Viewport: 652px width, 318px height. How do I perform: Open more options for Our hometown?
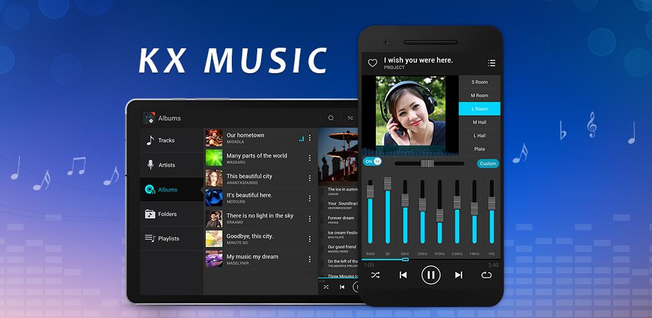pyautogui.click(x=310, y=138)
